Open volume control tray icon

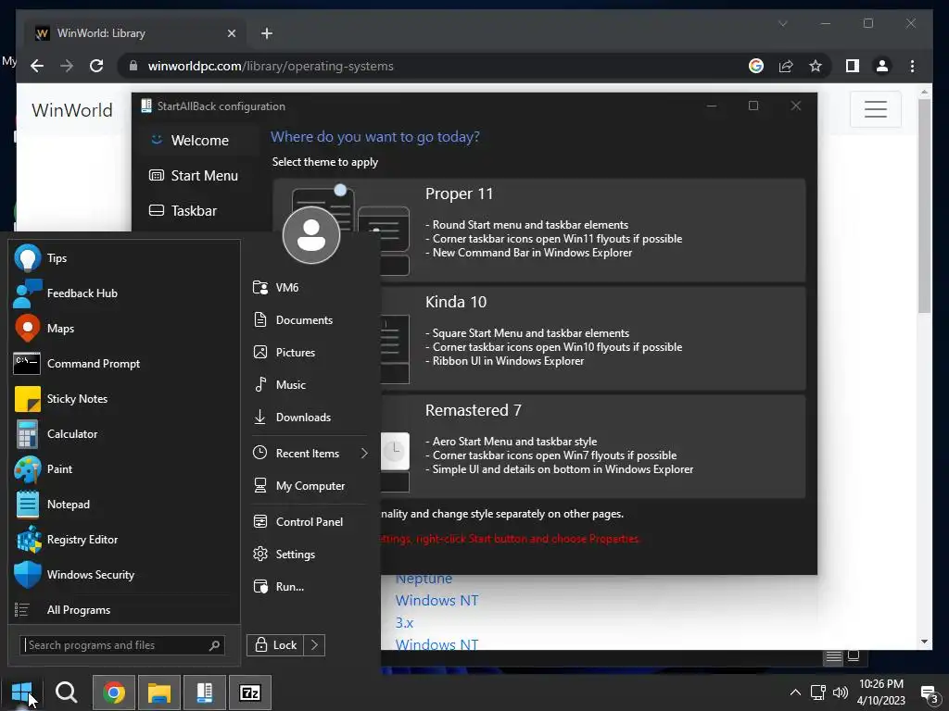click(840, 692)
